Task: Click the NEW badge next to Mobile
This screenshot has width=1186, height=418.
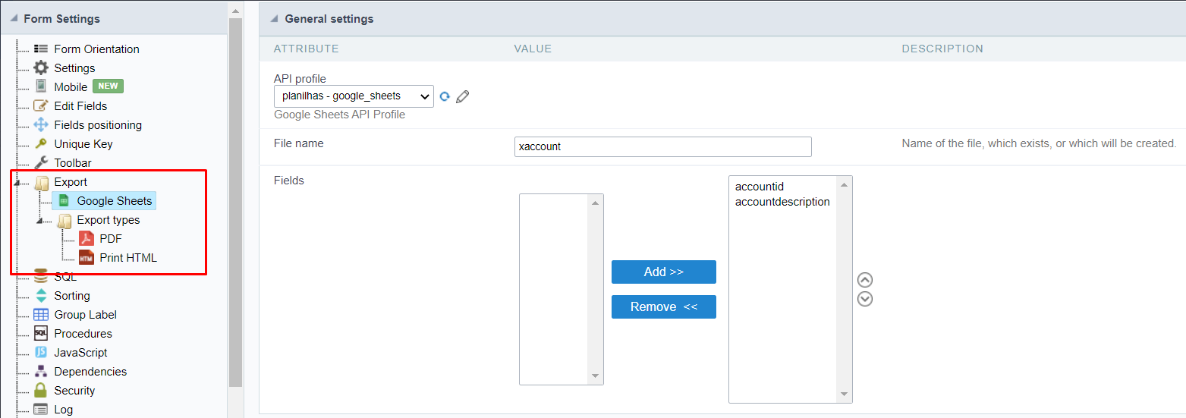Action: 108,86
